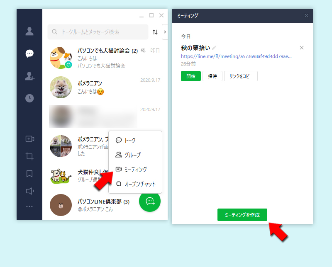Click the green new chat floating button
332x267 pixels.
150,201
